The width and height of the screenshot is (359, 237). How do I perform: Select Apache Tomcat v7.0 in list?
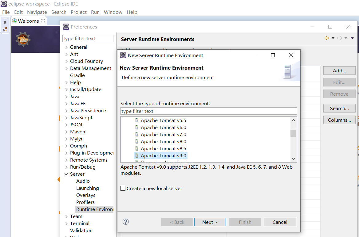click(163, 135)
